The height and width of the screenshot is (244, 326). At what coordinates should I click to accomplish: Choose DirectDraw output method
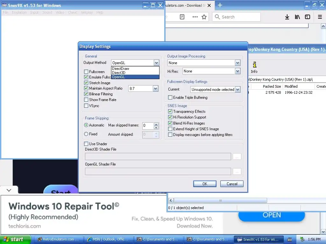[x=135, y=69]
